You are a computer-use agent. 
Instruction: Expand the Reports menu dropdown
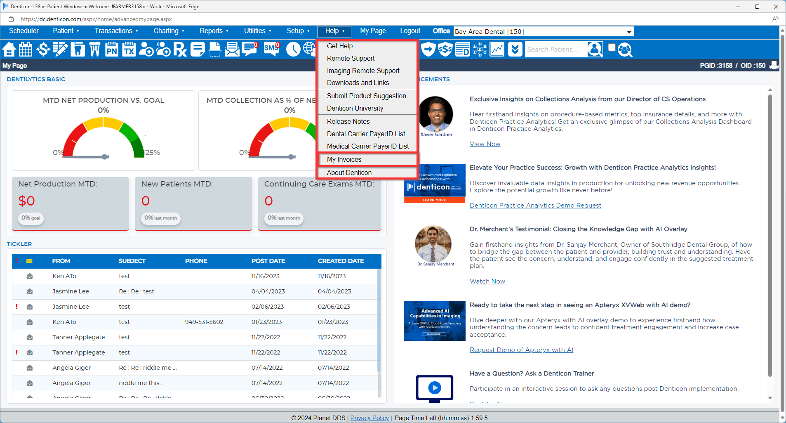click(214, 31)
